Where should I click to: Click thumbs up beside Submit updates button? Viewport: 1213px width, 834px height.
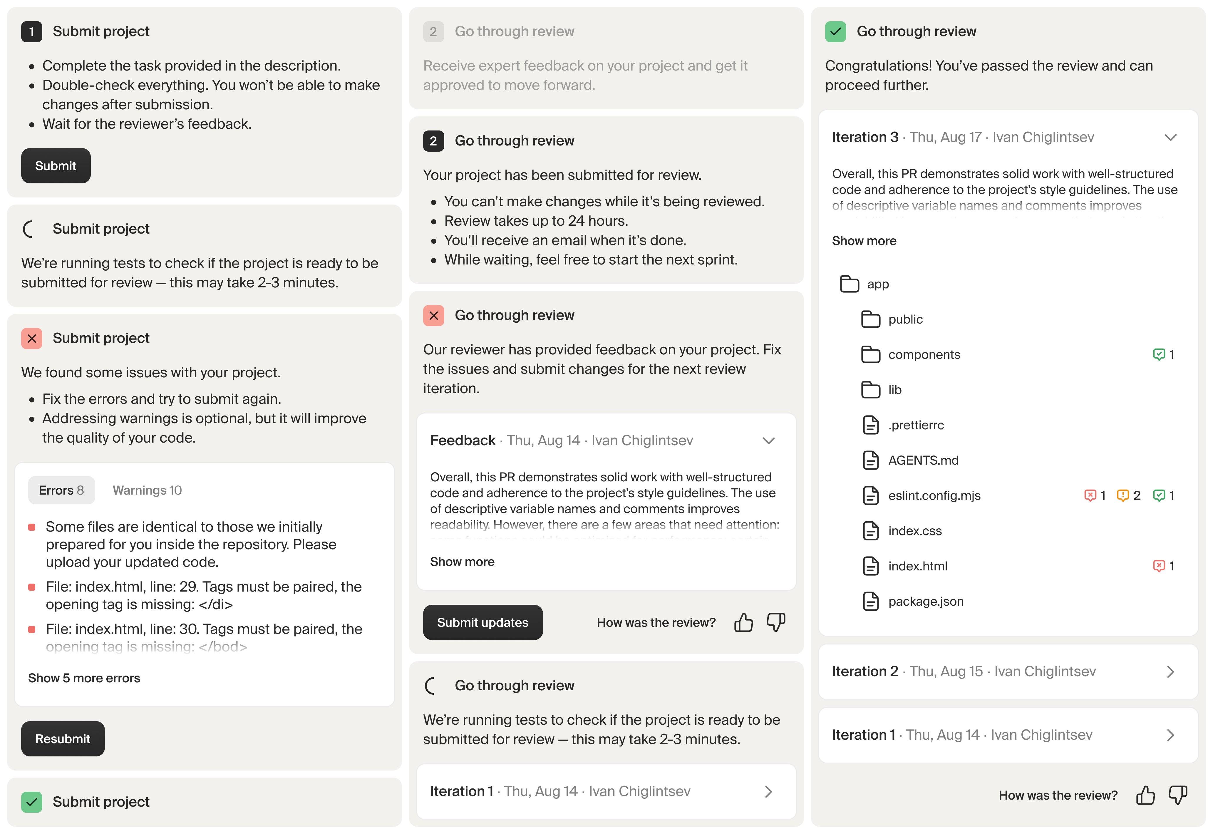tap(743, 622)
